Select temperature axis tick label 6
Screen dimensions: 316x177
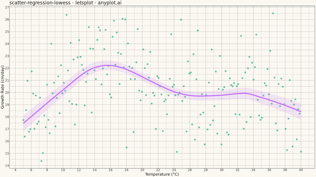click(x=31, y=170)
